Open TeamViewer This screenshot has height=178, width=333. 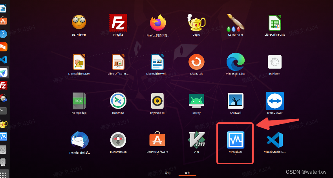(x=274, y=101)
